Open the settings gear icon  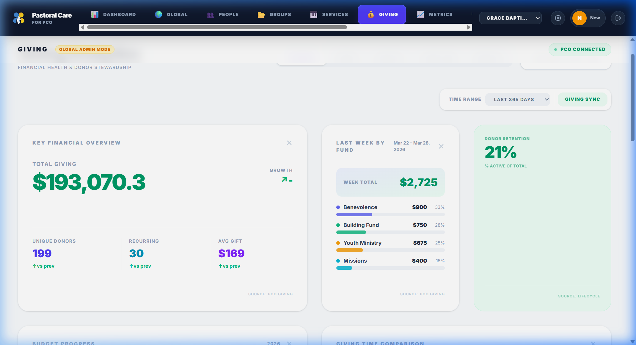558,18
